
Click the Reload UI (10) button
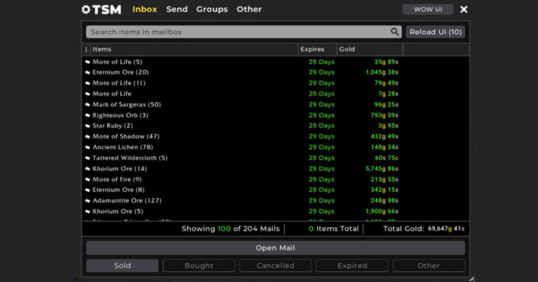click(436, 32)
